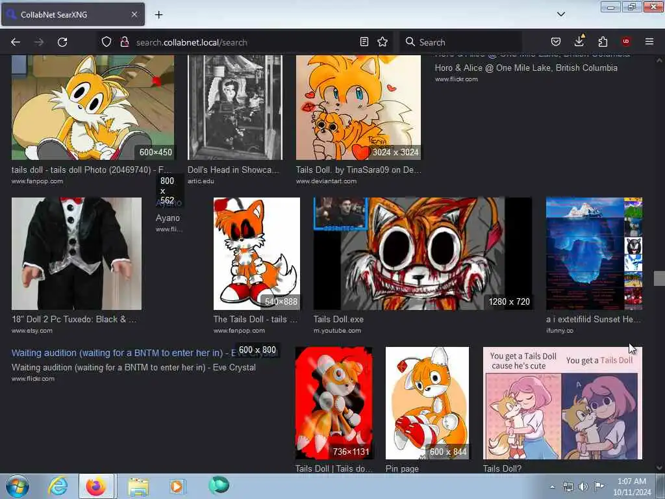This screenshot has width=665, height=499.
Task: Open the uBlock Origin extension icon
Action: tap(626, 42)
